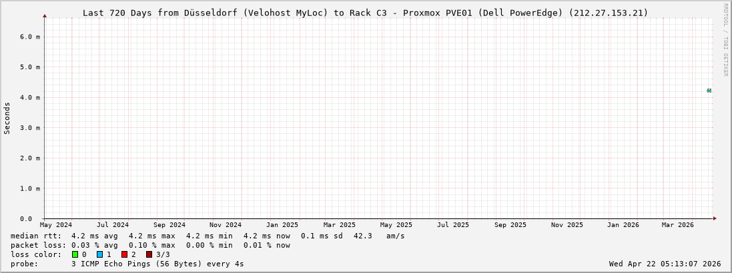Click the median rtt statistics line
The width and height of the screenshot is (732, 273).
click(208, 236)
